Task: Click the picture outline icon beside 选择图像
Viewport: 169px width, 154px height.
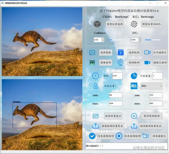Action: coord(92,52)
